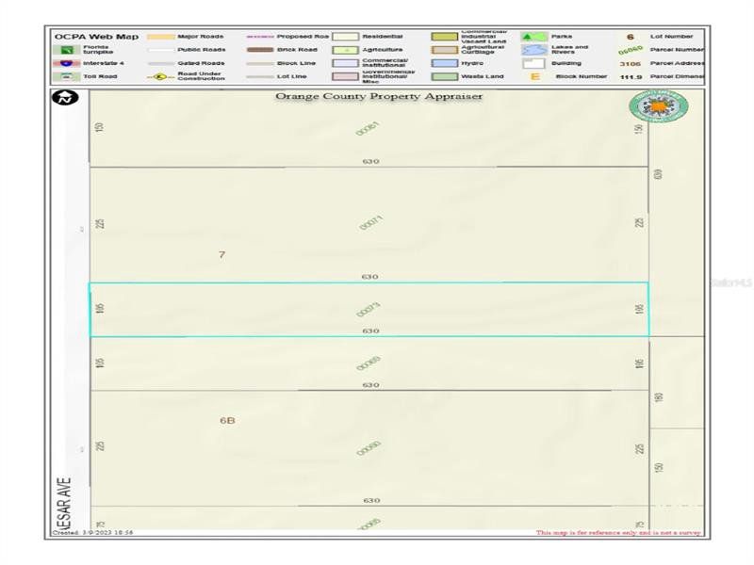Click the Proposed Road dashed line symbol

pos(260,37)
